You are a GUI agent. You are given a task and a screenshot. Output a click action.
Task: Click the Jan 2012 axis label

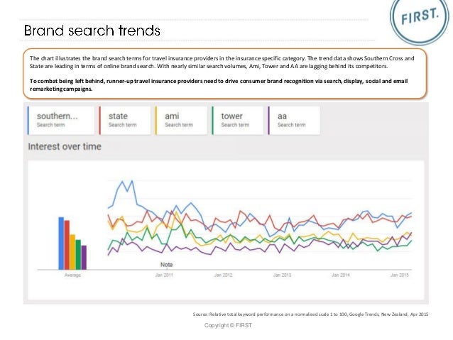223,275
